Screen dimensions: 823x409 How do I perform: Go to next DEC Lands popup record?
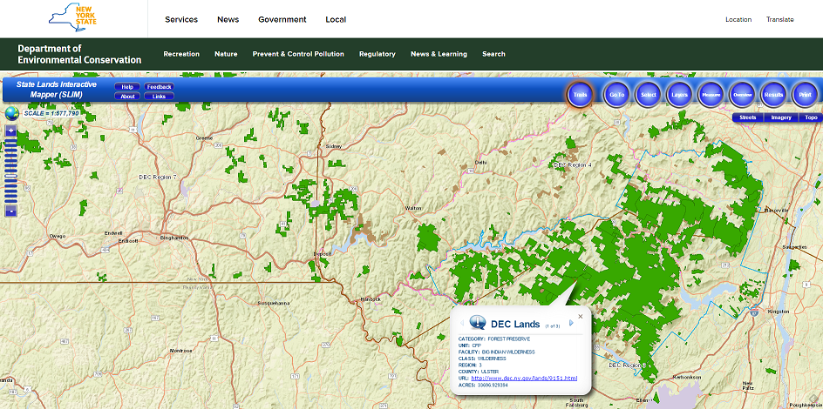[x=572, y=323]
